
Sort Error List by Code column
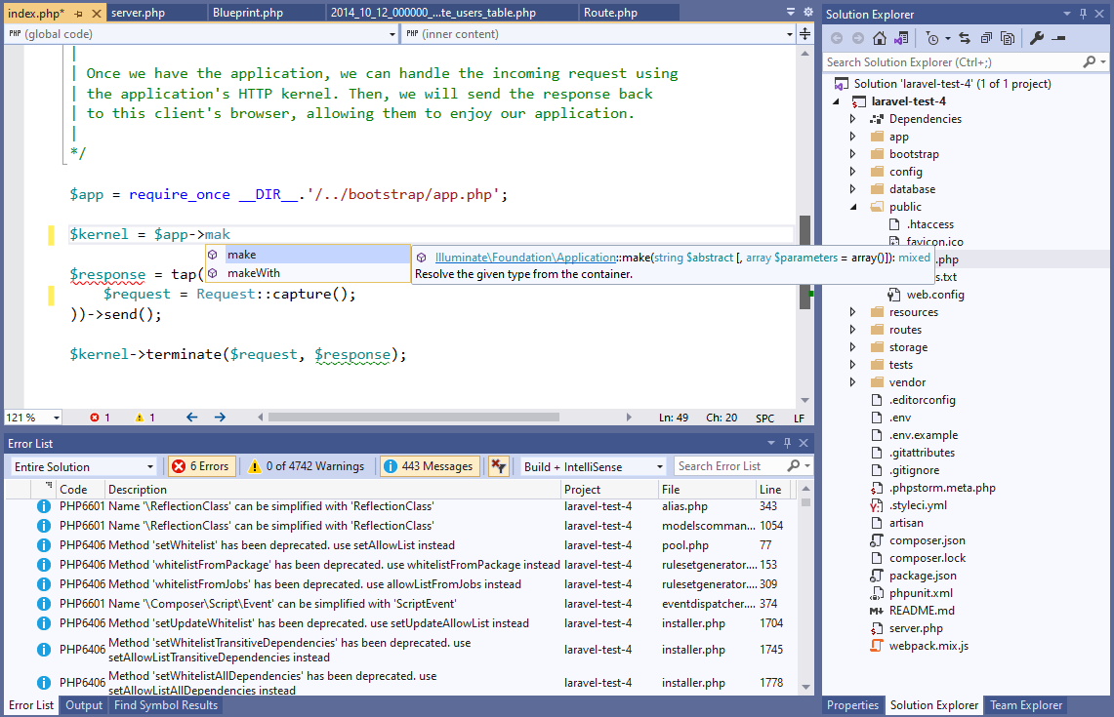[x=73, y=489]
